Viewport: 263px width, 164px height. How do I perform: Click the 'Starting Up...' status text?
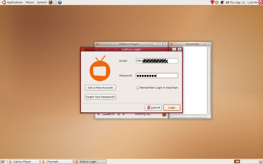point(144,114)
